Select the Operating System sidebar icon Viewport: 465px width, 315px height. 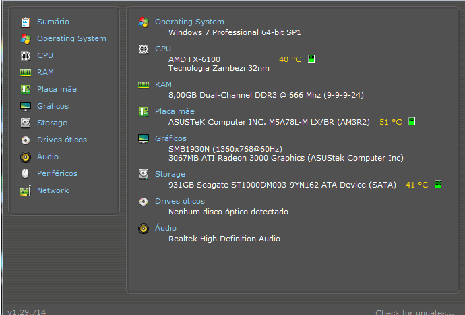[x=26, y=38]
